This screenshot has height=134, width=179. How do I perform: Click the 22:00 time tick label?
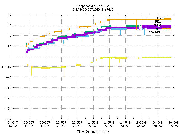(x=77, y=126)
